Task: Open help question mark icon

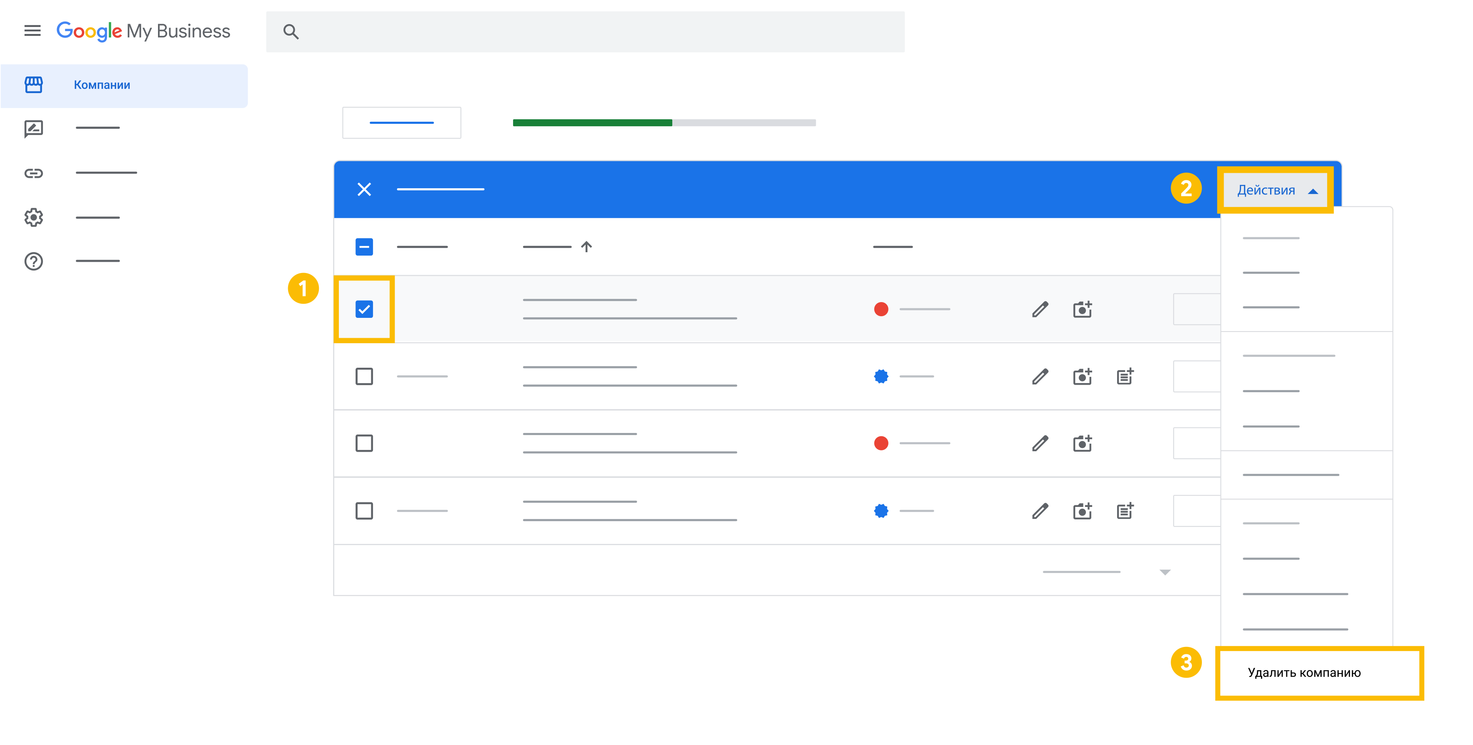Action: click(x=34, y=261)
